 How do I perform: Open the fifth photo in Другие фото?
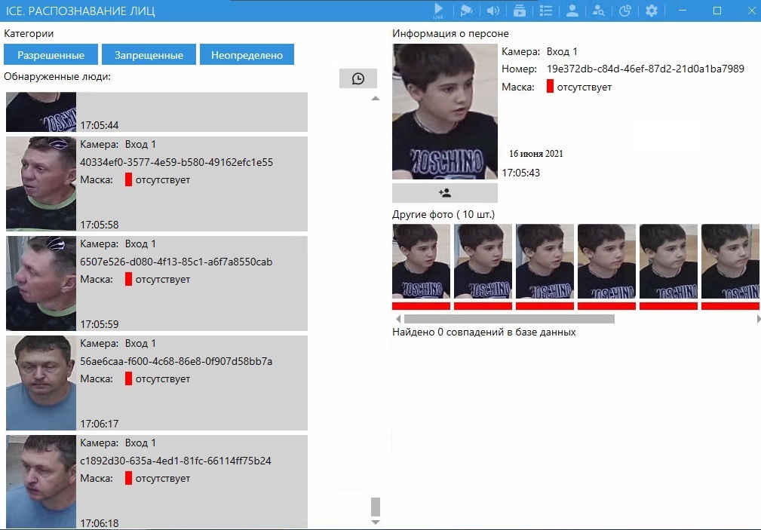click(669, 261)
